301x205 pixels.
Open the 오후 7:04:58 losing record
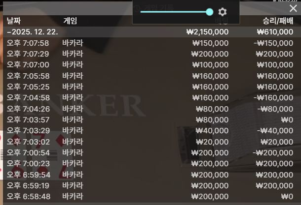(x=150, y=98)
